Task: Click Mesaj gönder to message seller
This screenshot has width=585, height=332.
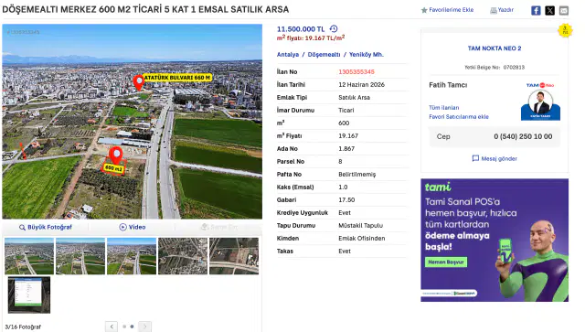Action: (499, 159)
